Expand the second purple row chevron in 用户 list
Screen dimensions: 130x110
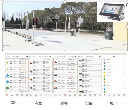[124, 63]
